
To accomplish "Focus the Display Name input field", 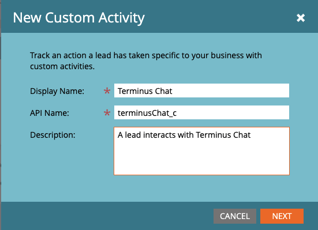I will (x=201, y=91).
